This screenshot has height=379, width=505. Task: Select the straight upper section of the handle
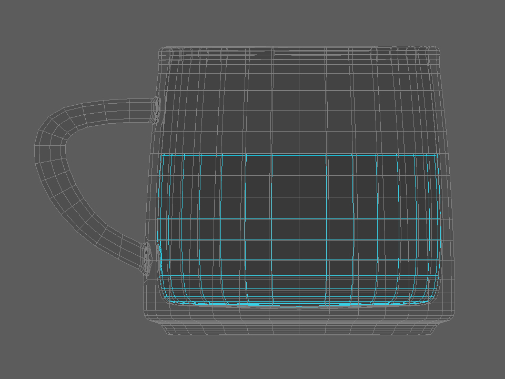[x=123, y=110]
